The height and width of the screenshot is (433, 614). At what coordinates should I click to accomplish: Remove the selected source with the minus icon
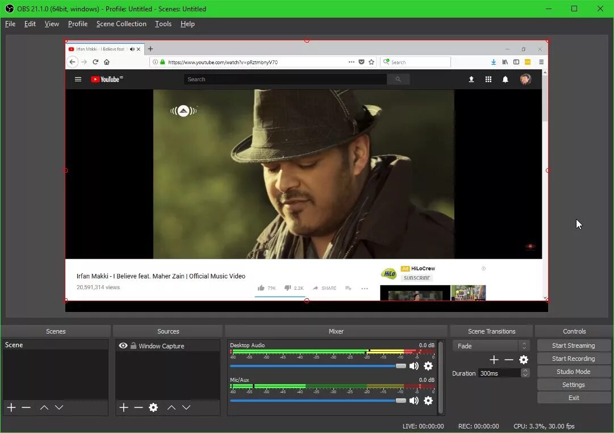click(139, 407)
